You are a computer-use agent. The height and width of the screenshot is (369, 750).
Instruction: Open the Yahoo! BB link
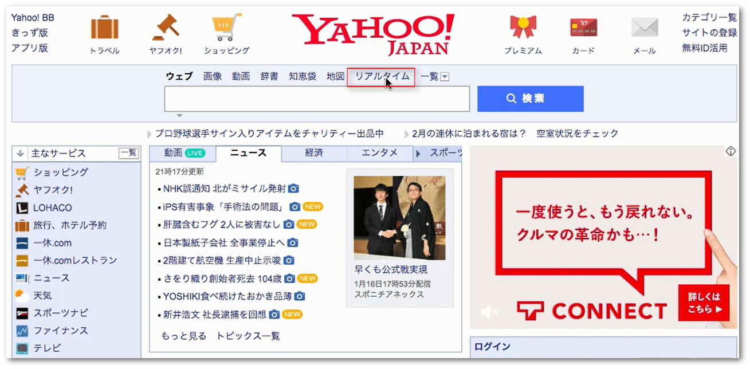33,18
